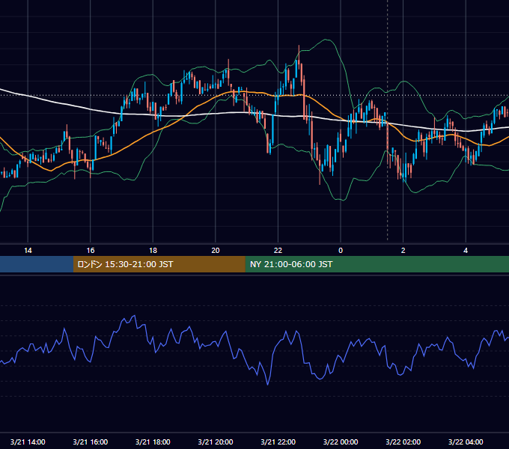Click the 3/21 22:00 date label
The height and width of the screenshot is (449, 509).
[278, 442]
